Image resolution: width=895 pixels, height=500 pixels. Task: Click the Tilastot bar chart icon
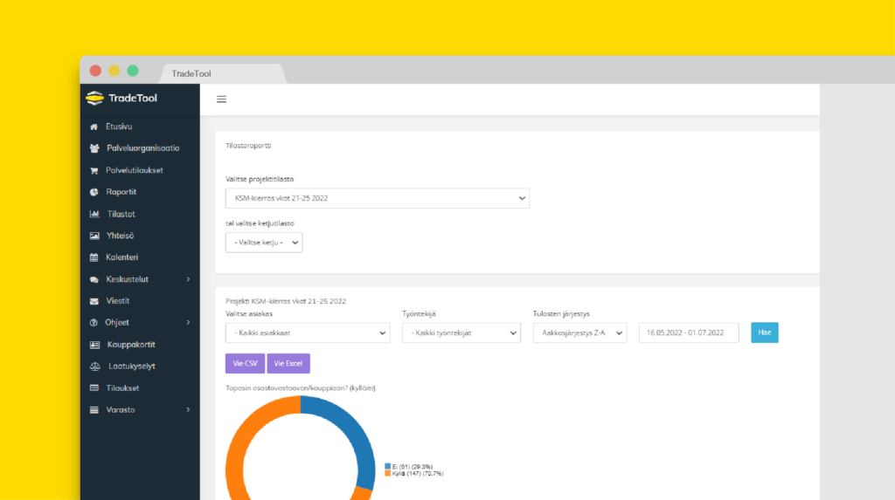click(x=94, y=214)
